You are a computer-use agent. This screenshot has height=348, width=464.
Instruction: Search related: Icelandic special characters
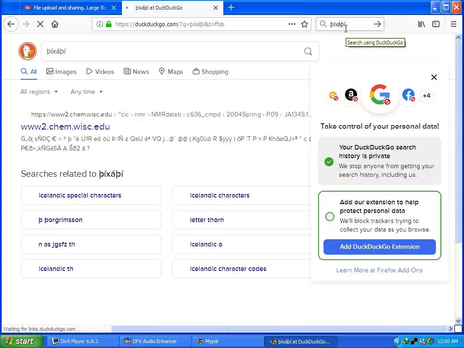(x=91, y=195)
